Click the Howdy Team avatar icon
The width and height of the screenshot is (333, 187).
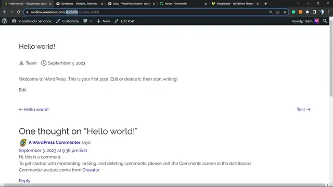tap(316, 21)
